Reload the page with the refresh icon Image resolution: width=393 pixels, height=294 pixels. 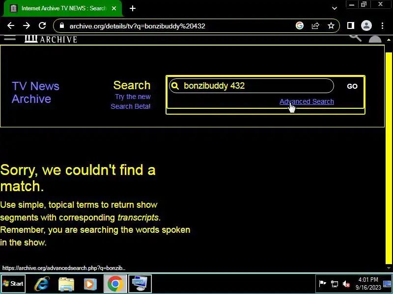42,25
